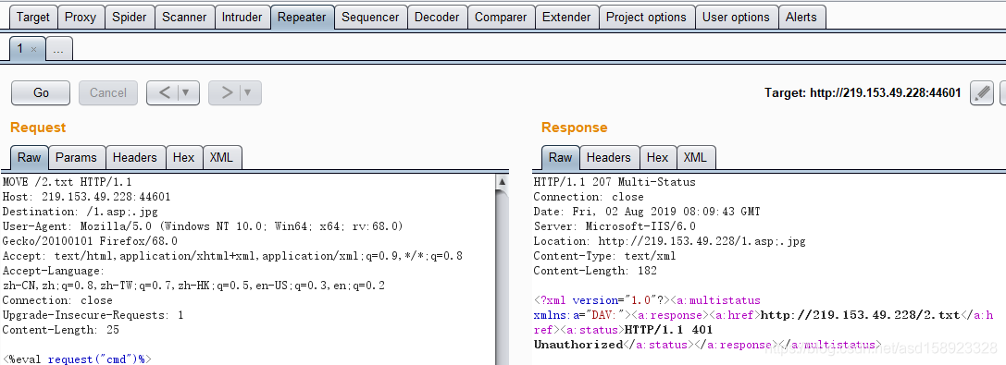Viewport: 1006px width, 365px height.
Task: Click the Server: Microsoft-IIS/6.0 line
Action: click(x=615, y=226)
